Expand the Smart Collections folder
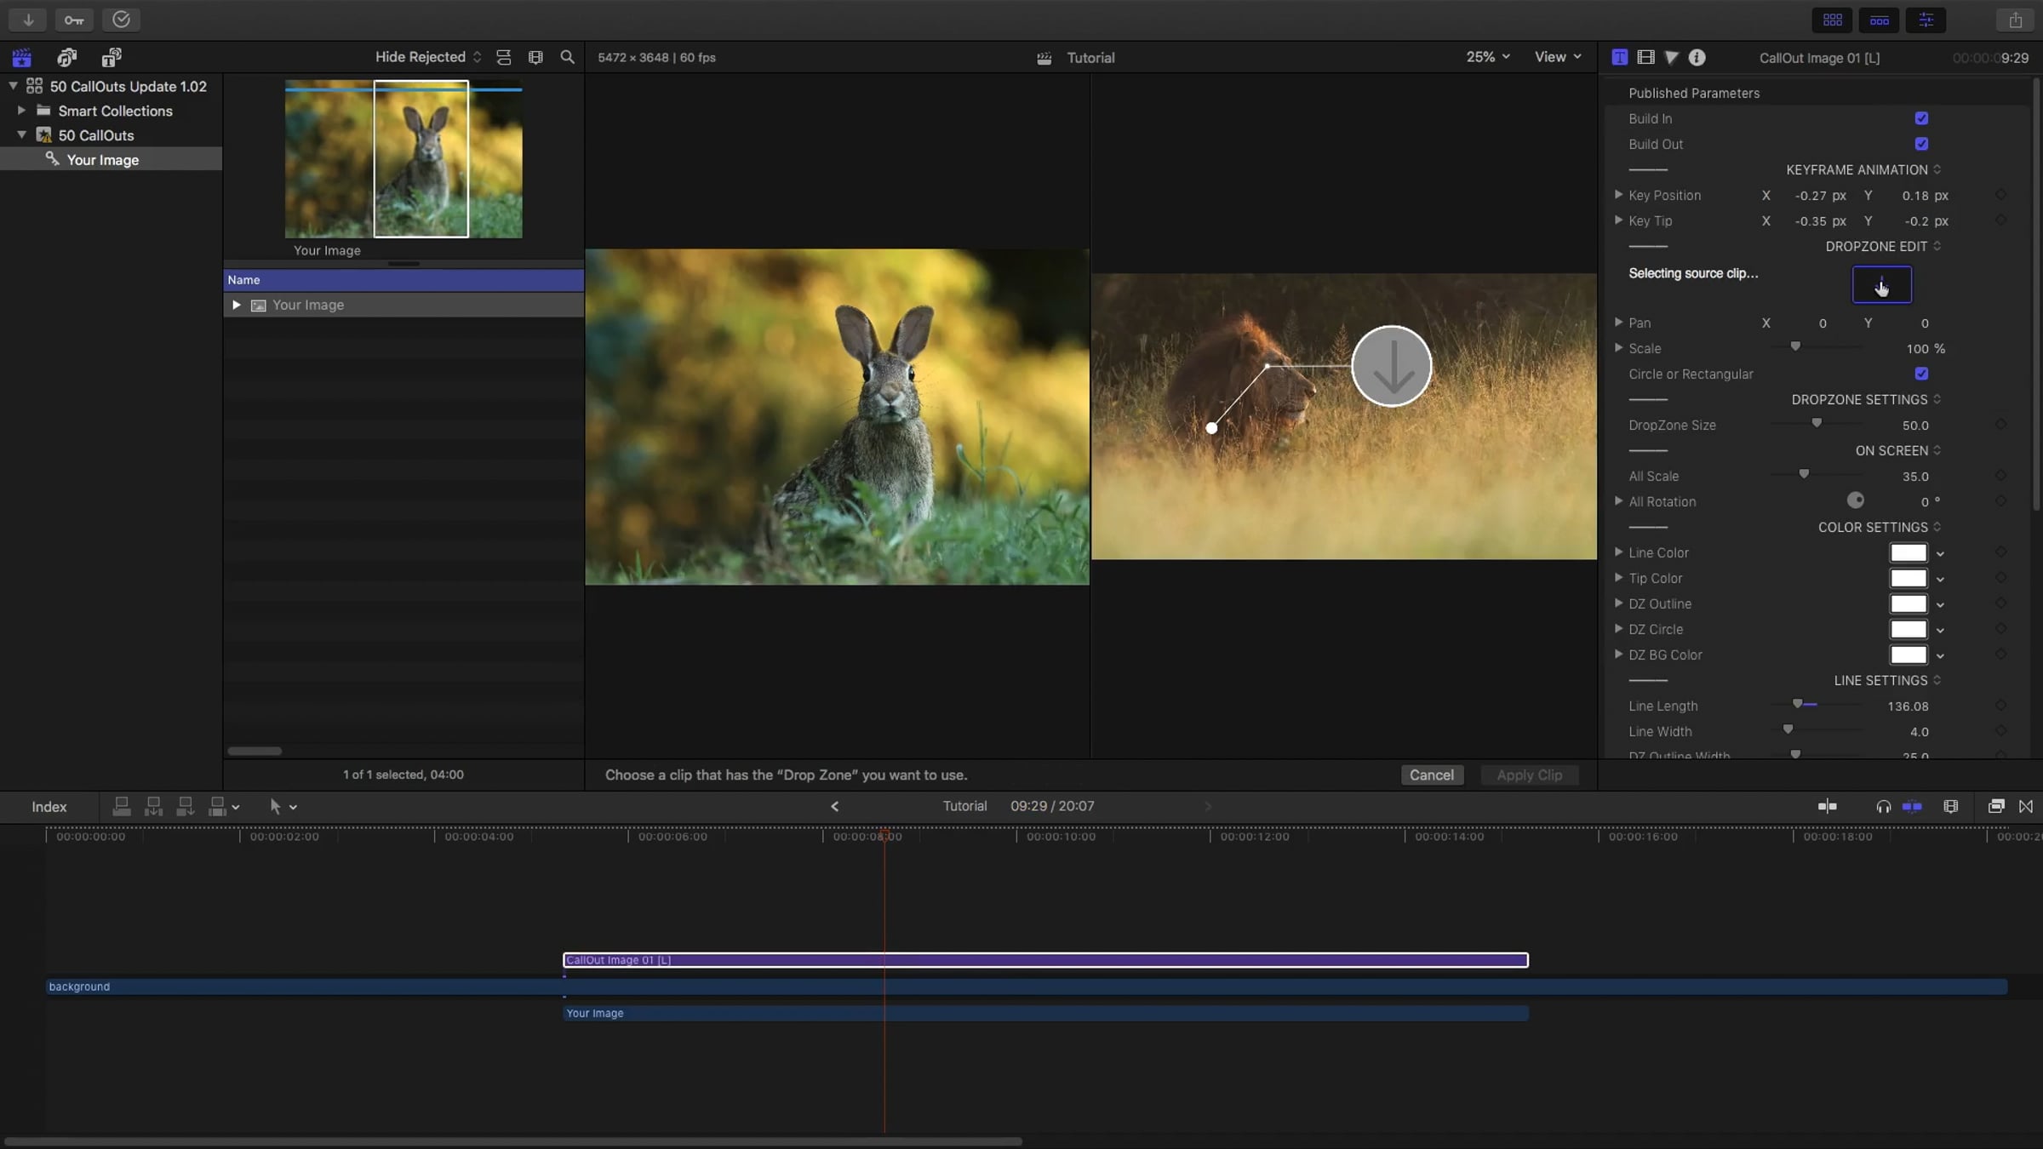This screenshot has height=1149, width=2043. 21,111
